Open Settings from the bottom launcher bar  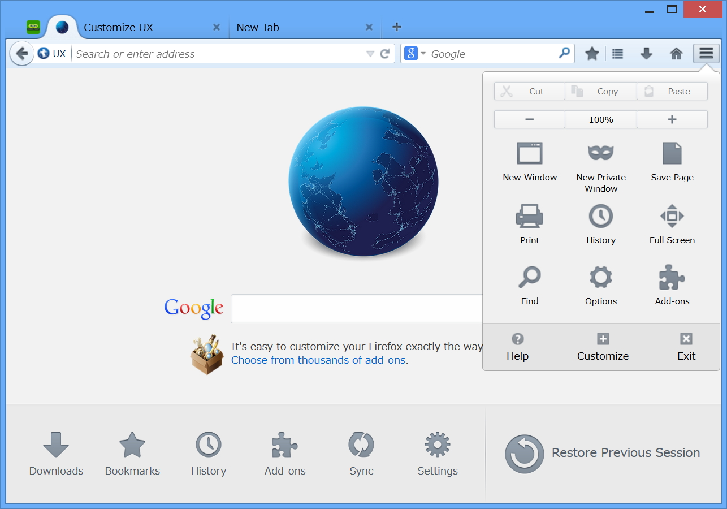point(438,454)
